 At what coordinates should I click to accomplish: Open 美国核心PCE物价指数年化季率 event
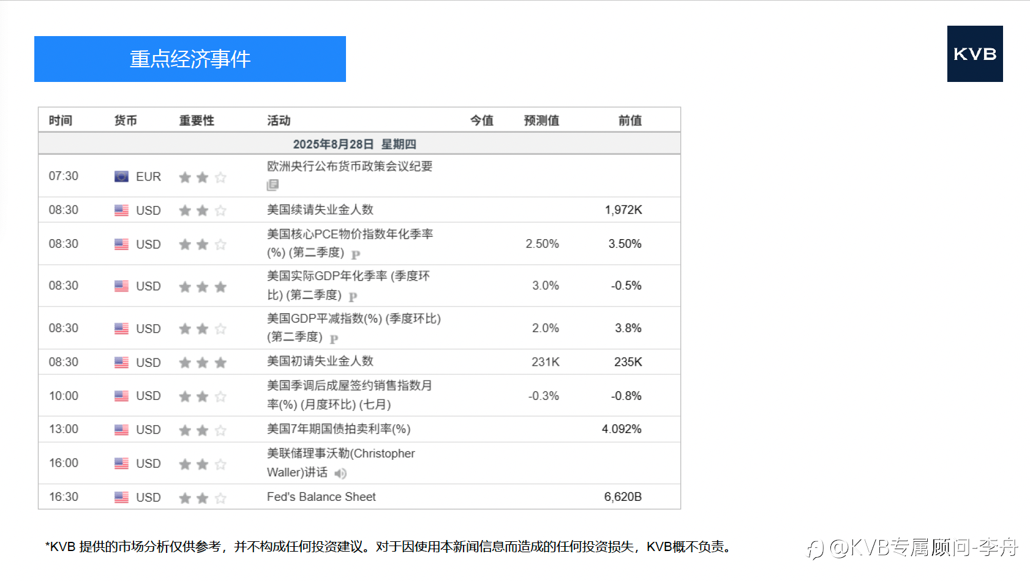[350, 243]
